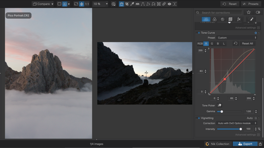Fit image to screen
The image size is (264, 148).
pyautogui.click(x=76, y=4)
